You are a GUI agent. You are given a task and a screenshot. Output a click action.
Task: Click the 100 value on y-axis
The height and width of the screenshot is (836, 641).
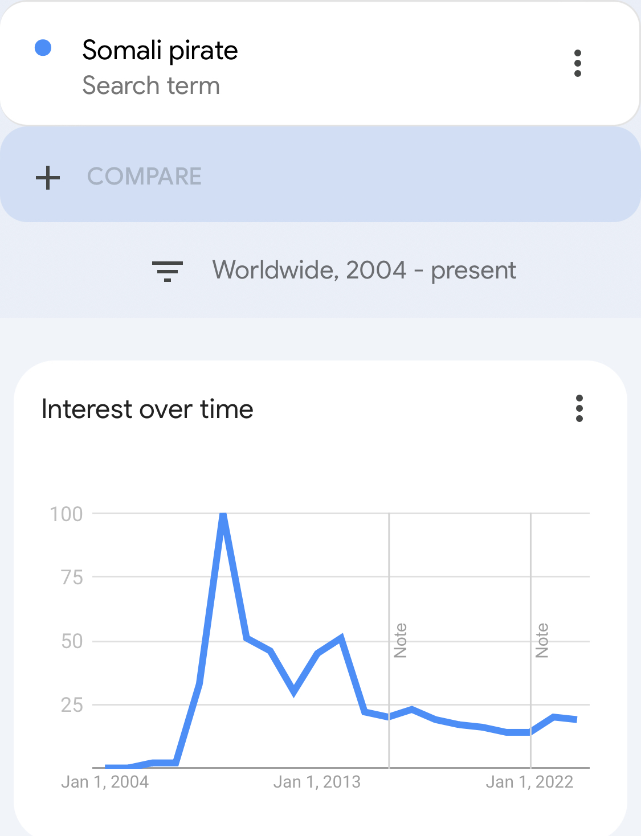(x=67, y=514)
